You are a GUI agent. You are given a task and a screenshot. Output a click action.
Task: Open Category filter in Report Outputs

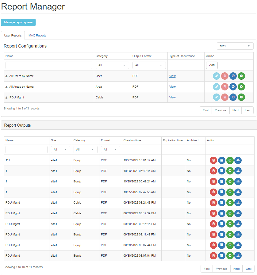(86, 150)
